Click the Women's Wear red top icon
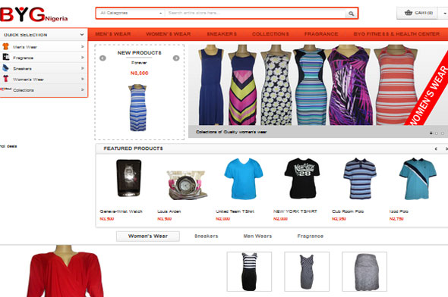448x297 pixels. click(5, 79)
